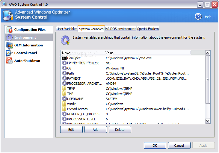Select the System Variables tab
The image size is (219, 153).
coord(91,29)
